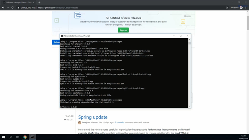Close the Releases timelyart/Kairos tab
The width and height of the screenshot is (249, 140).
coord(34,2)
